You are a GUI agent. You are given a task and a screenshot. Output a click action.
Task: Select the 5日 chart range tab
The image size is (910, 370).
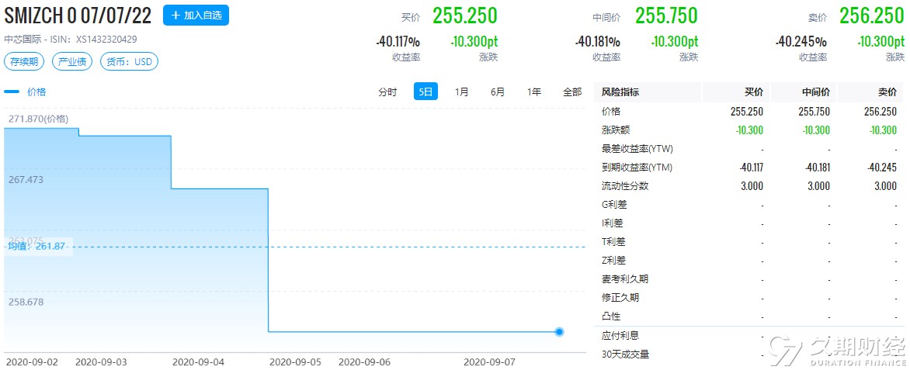(x=425, y=92)
